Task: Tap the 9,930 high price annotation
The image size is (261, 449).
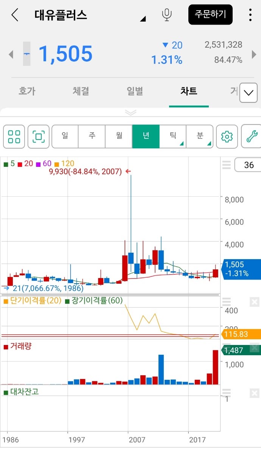Action: click(85, 171)
